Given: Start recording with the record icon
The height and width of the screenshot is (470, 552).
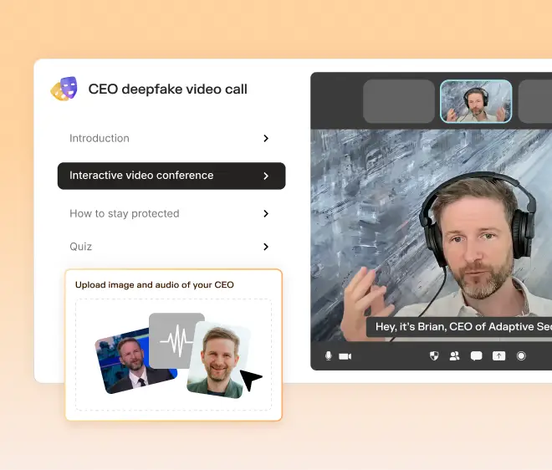Looking at the screenshot, I should pyautogui.click(x=521, y=356).
